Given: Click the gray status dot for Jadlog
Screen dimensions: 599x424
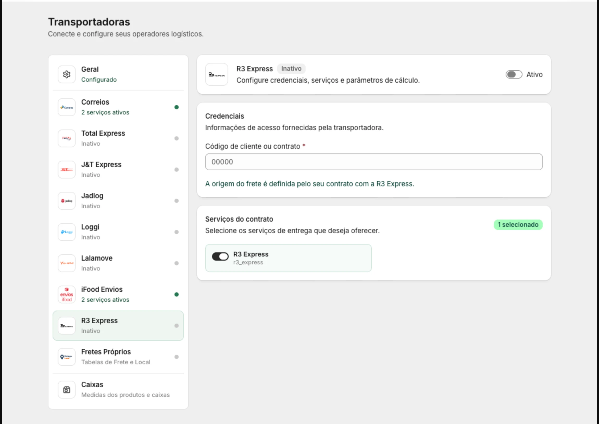Looking at the screenshot, I should [x=176, y=201].
